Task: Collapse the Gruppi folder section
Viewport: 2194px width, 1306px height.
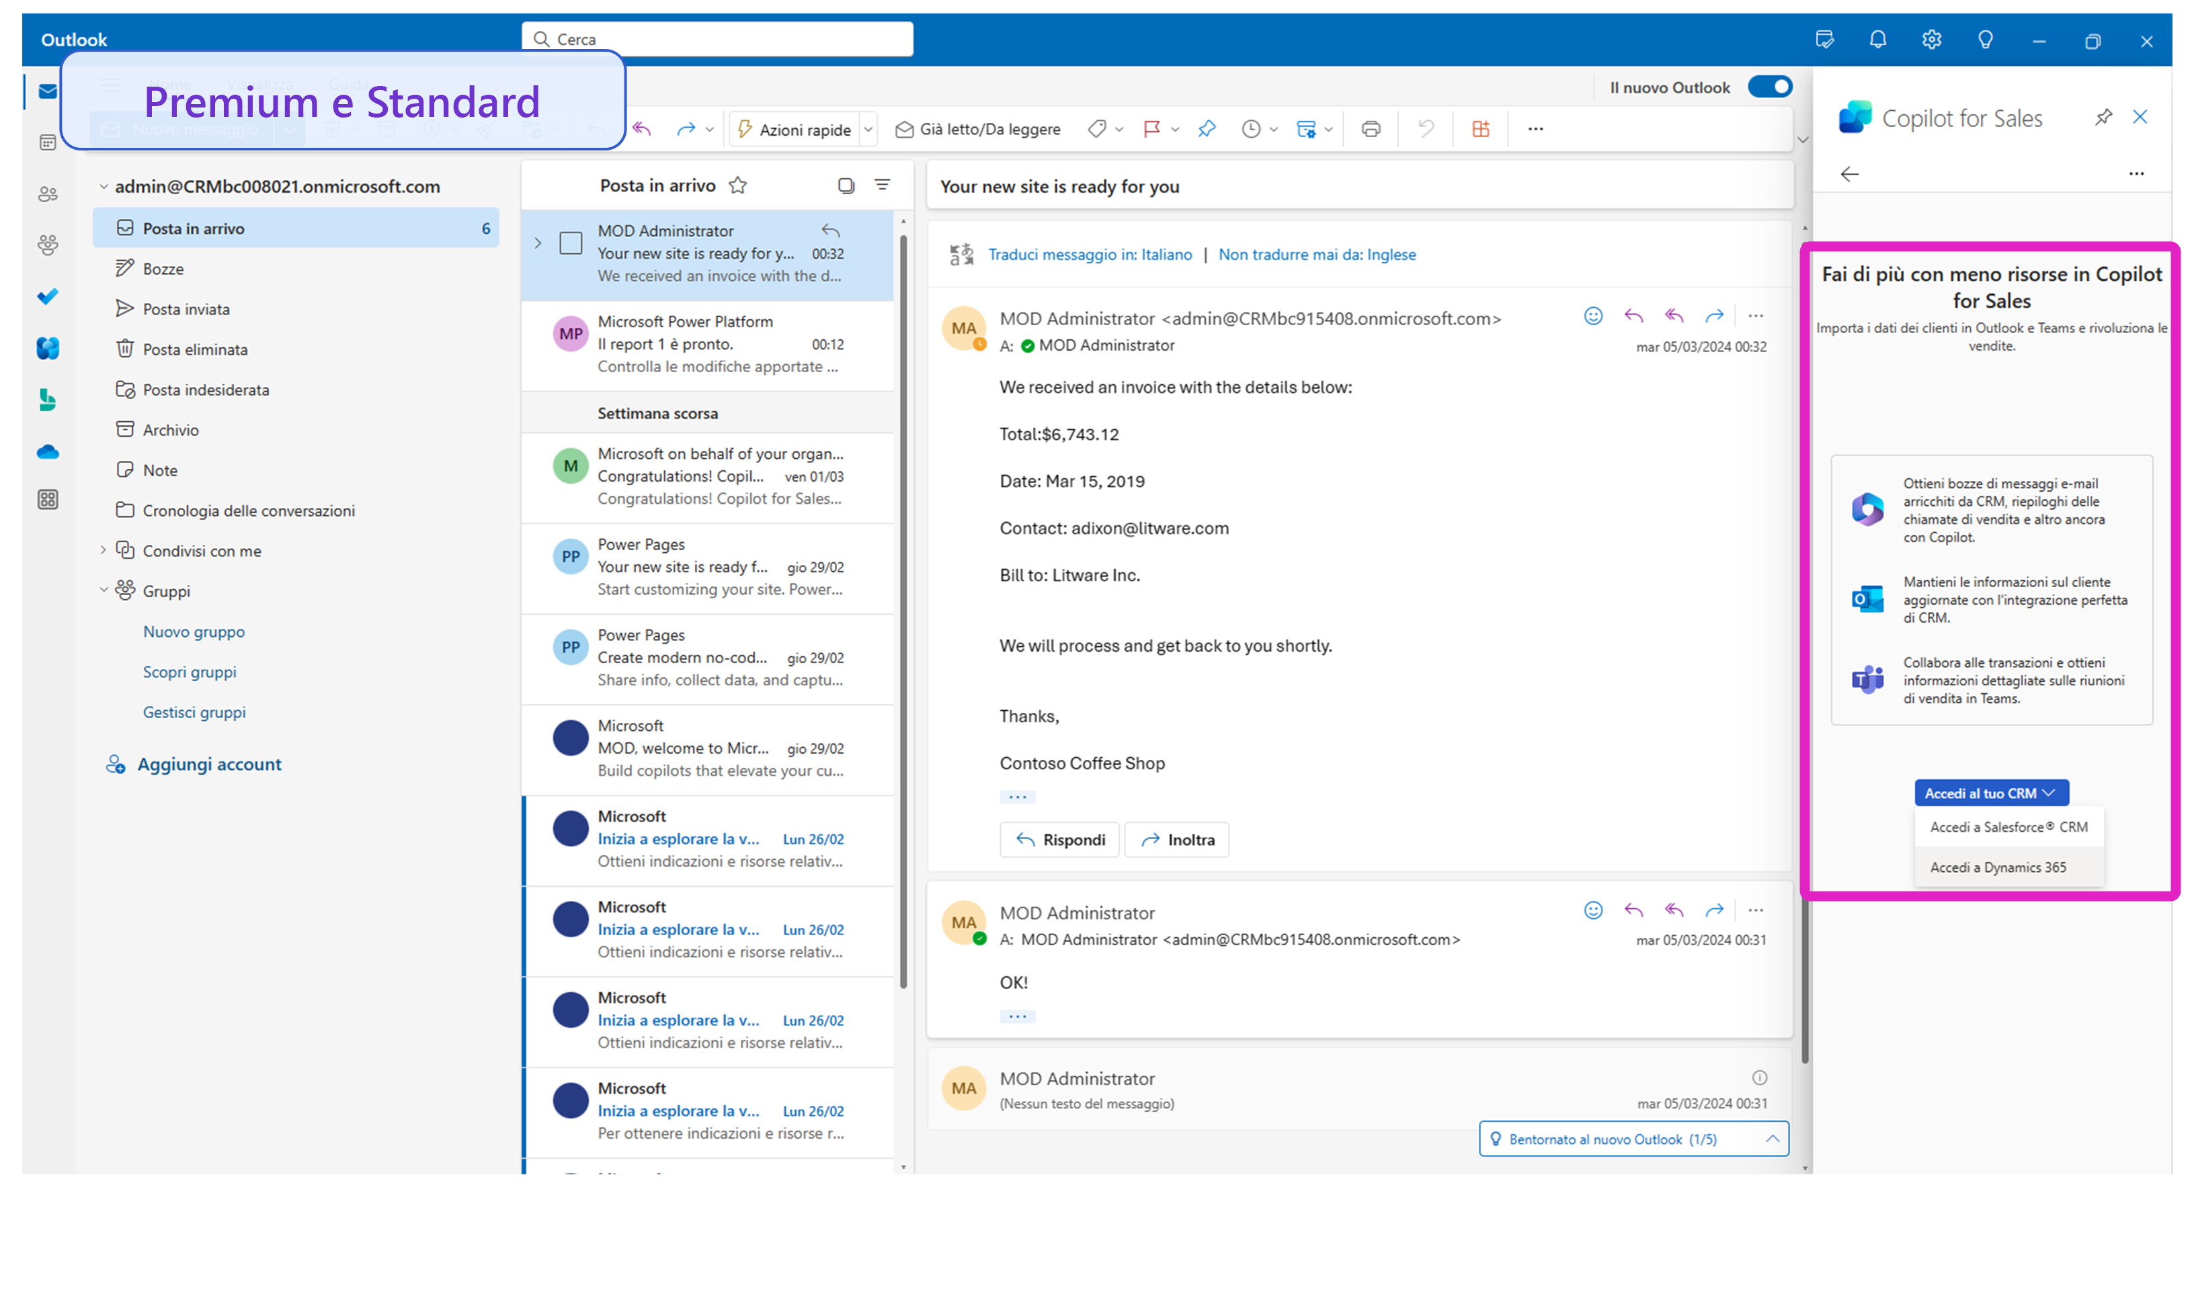Action: coord(104,591)
